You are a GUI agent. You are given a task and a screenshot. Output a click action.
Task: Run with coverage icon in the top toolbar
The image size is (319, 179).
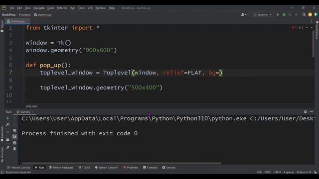(290, 14)
